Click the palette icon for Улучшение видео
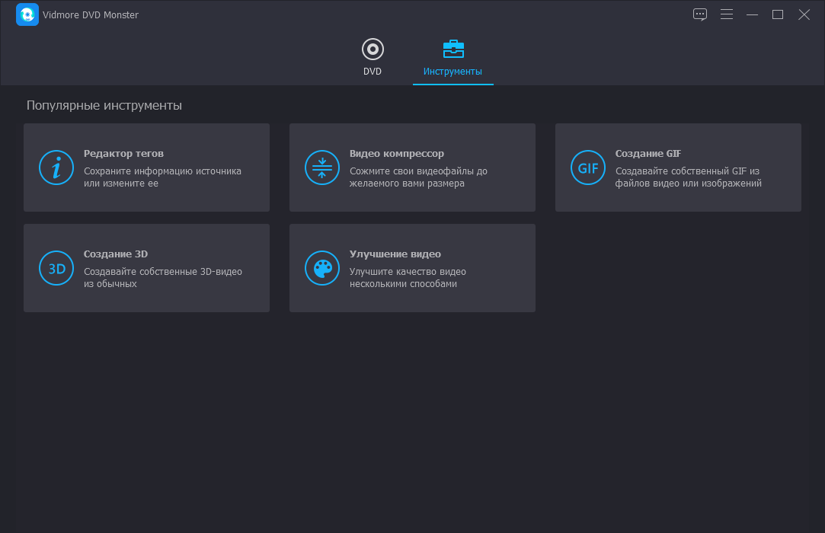 point(322,268)
